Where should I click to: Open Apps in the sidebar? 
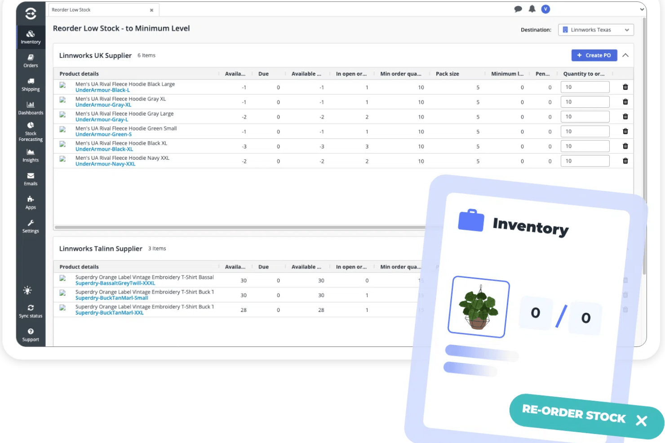(31, 203)
